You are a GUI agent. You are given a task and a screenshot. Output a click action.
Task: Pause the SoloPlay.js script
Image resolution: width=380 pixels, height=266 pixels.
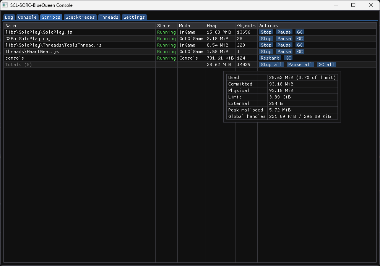pyautogui.click(x=284, y=32)
